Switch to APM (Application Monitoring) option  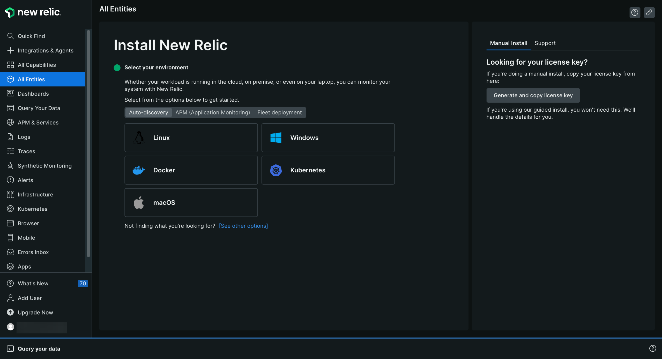(213, 112)
